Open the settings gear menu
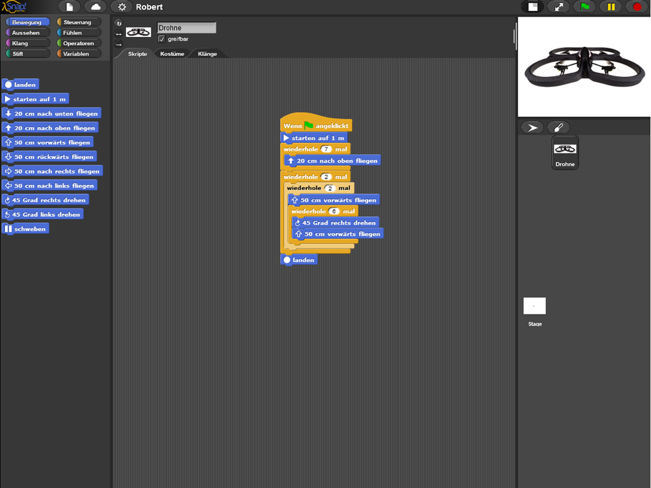 point(121,7)
